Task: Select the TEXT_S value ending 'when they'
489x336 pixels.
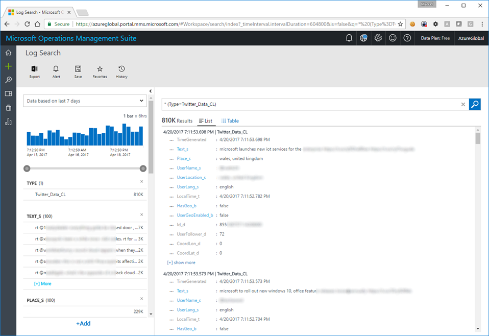Action: point(85,250)
